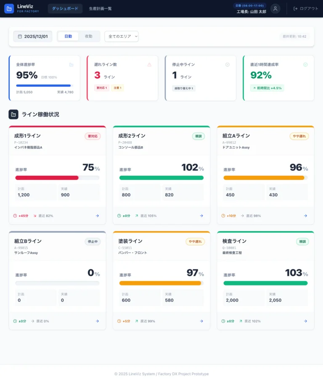Click the LineViz logo icon

9,8
